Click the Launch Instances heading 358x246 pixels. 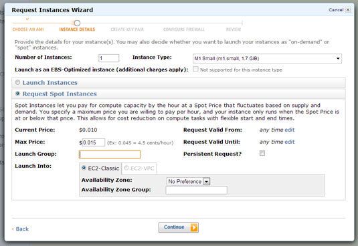(50, 82)
